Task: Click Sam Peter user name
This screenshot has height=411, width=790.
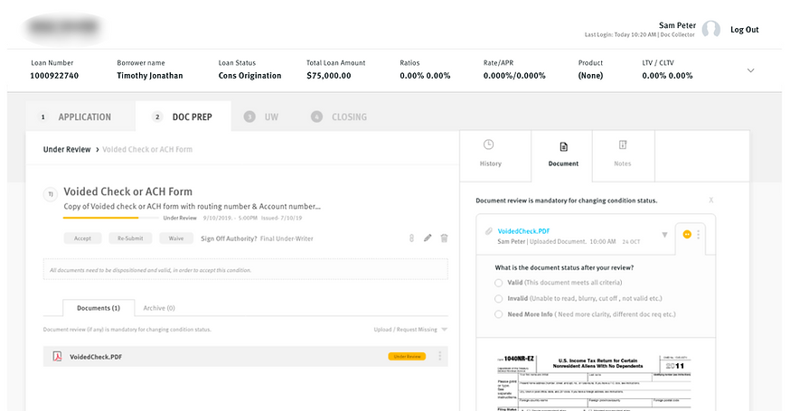Action: 677,25
